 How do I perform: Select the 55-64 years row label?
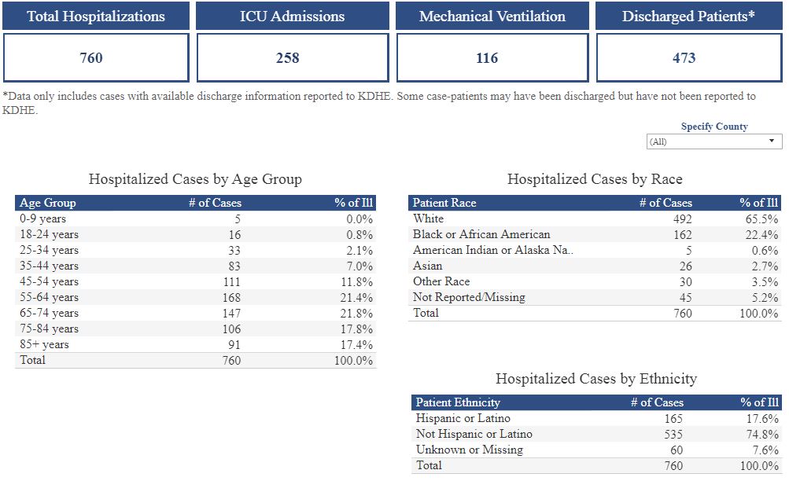(50, 297)
